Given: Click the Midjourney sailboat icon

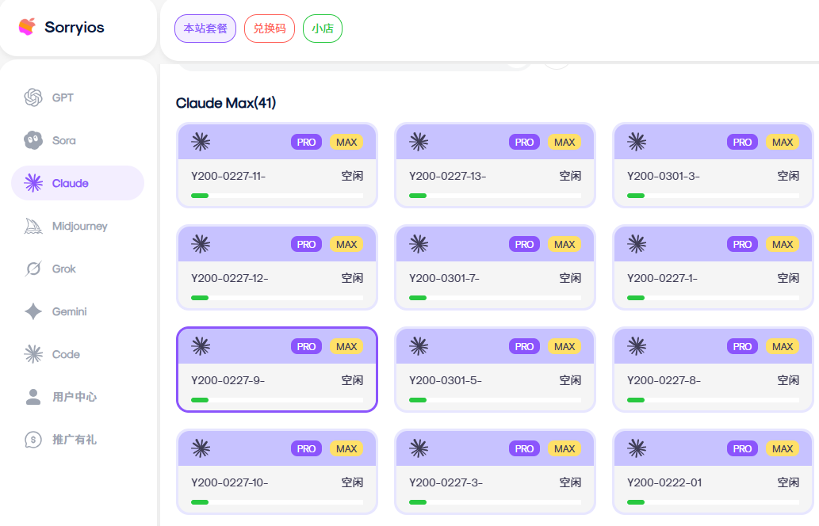Looking at the screenshot, I should 33,226.
